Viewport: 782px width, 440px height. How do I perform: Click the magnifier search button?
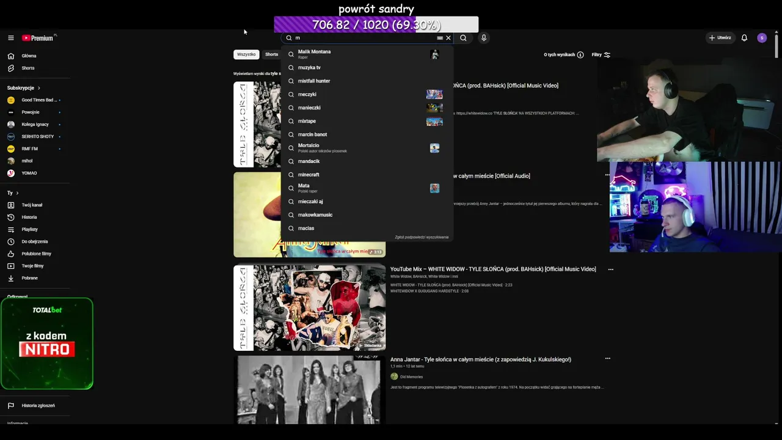tap(463, 38)
